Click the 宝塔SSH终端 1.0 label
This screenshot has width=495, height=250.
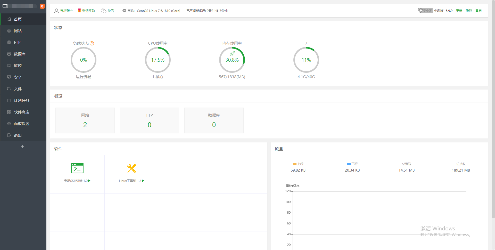[x=76, y=181]
